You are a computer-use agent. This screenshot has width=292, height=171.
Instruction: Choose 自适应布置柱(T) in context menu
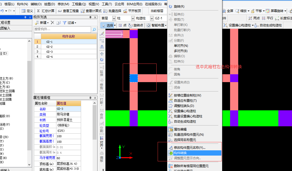click(x=185, y=101)
